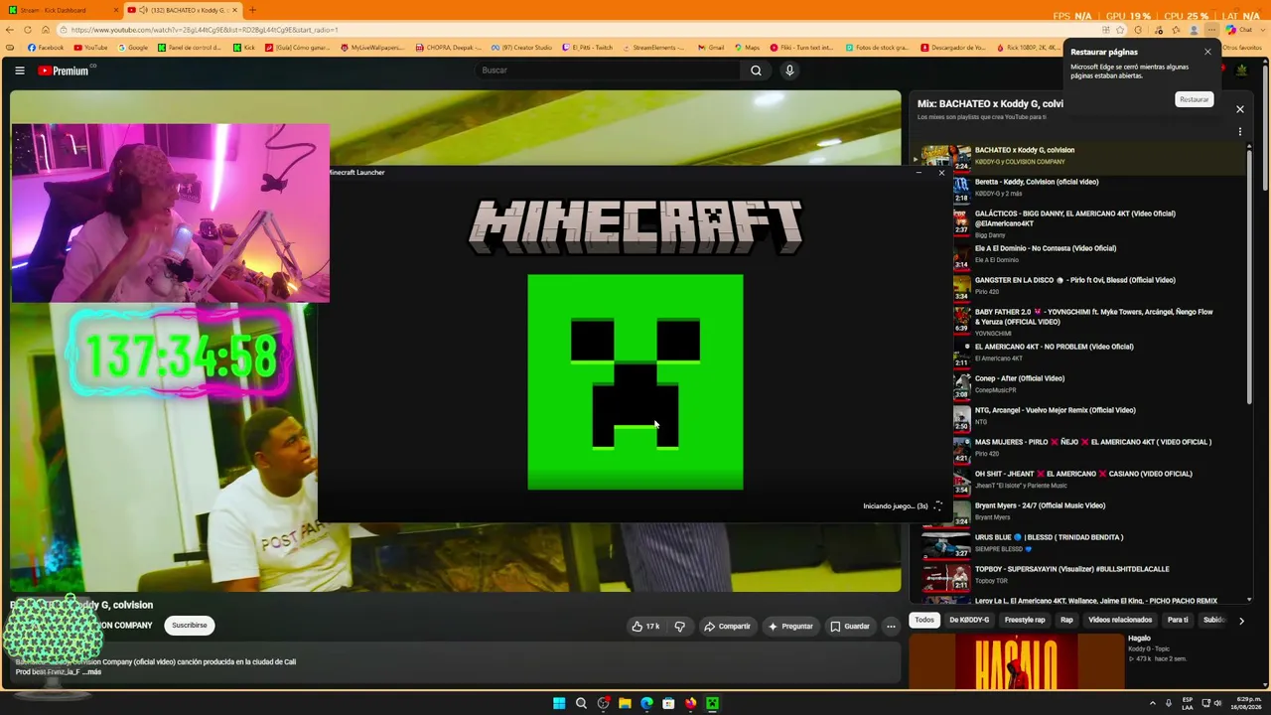The height and width of the screenshot is (715, 1271).
Task: Start voice search with the microphone icon
Action: pyautogui.click(x=789, y=71)
